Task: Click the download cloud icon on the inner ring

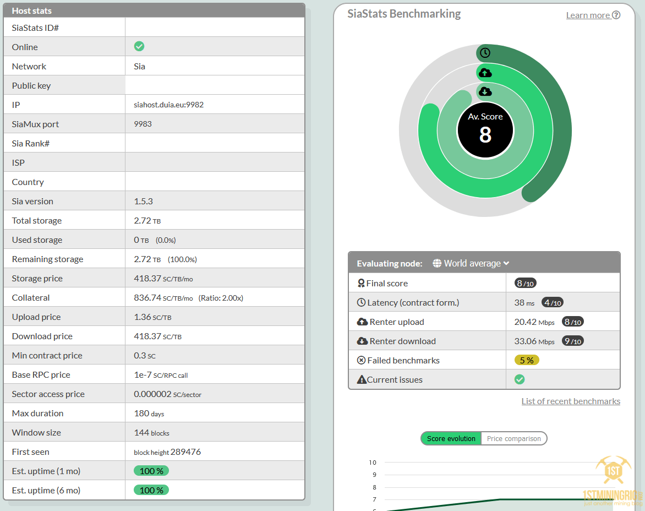Action: coord(485,91)
